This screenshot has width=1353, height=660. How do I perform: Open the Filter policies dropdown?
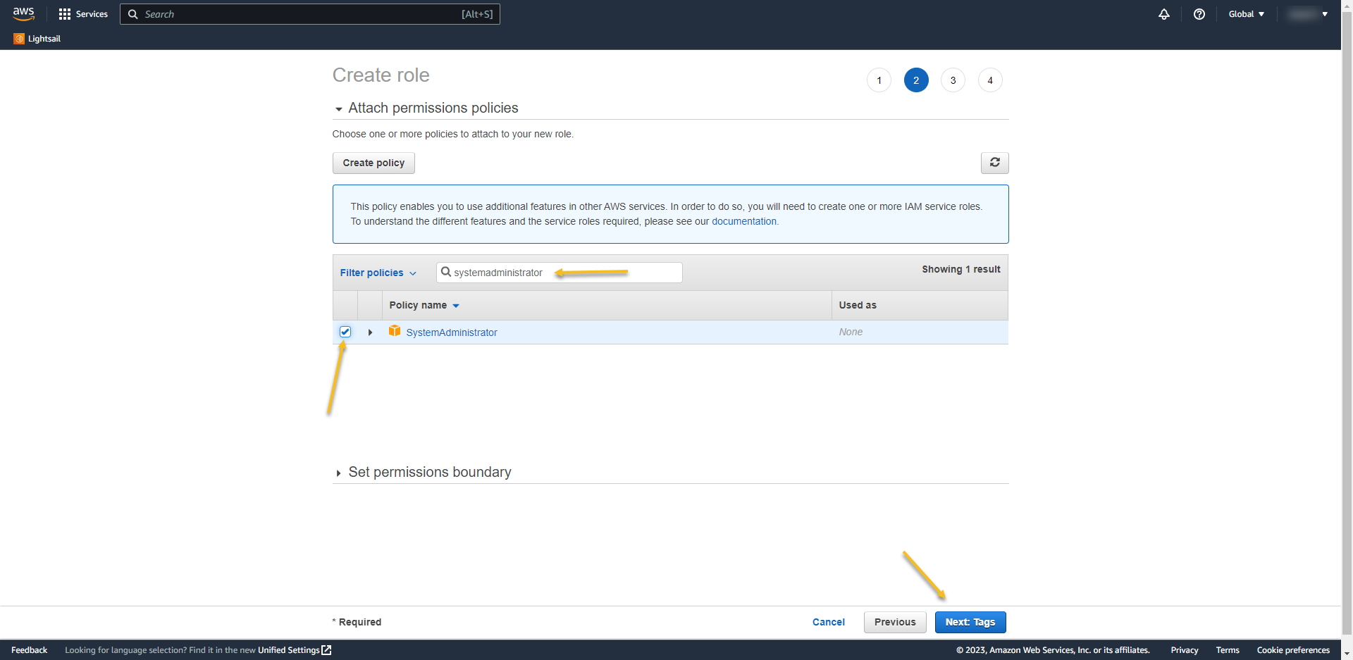point(378,273)
